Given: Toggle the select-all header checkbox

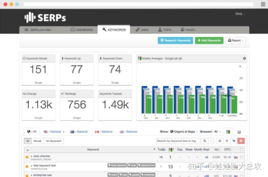Looking at the screenshot, I should coord(241,150).
